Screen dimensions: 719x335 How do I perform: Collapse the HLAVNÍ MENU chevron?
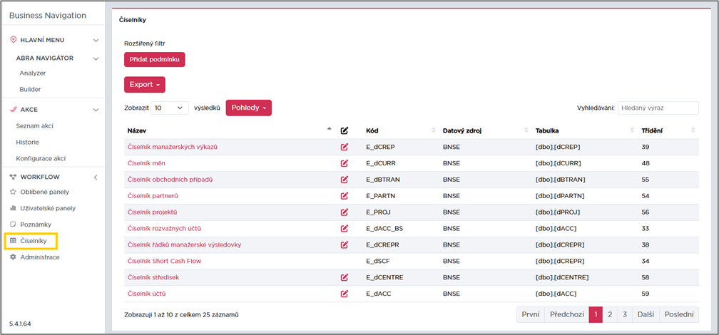(x=96, y=41)
